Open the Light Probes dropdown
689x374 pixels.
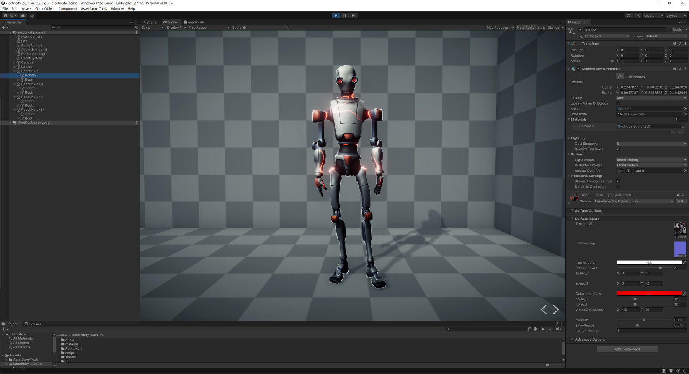(x=651, y=159)
